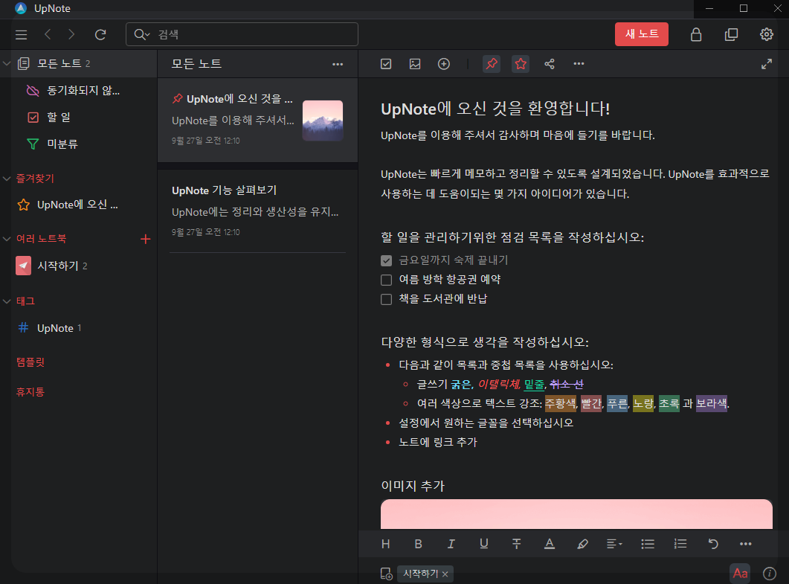
Task: Select 모든 노트 in sidebar
Action: pos(79,63)
